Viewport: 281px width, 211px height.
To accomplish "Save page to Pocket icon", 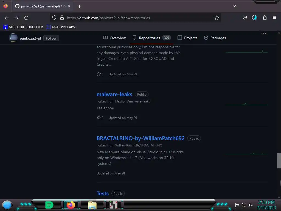I will (245, 18).
